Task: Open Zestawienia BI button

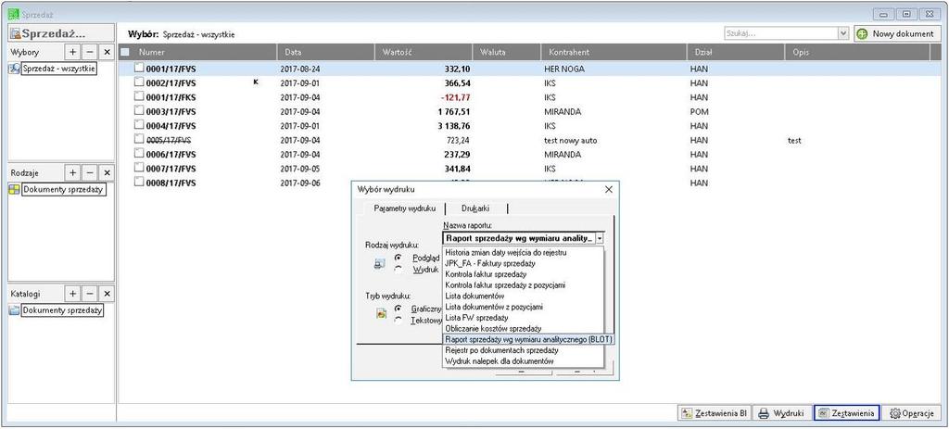Action: pyautogui.click(x=715, y=413)
